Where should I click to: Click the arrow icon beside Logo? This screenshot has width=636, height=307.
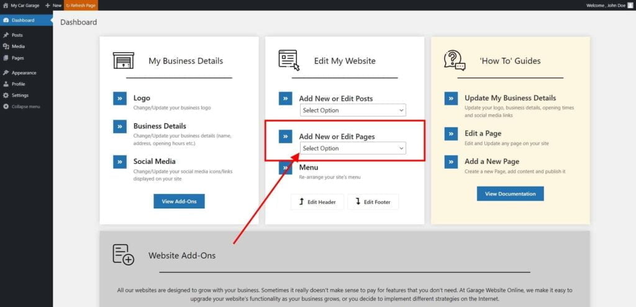(x=120, y=99)
